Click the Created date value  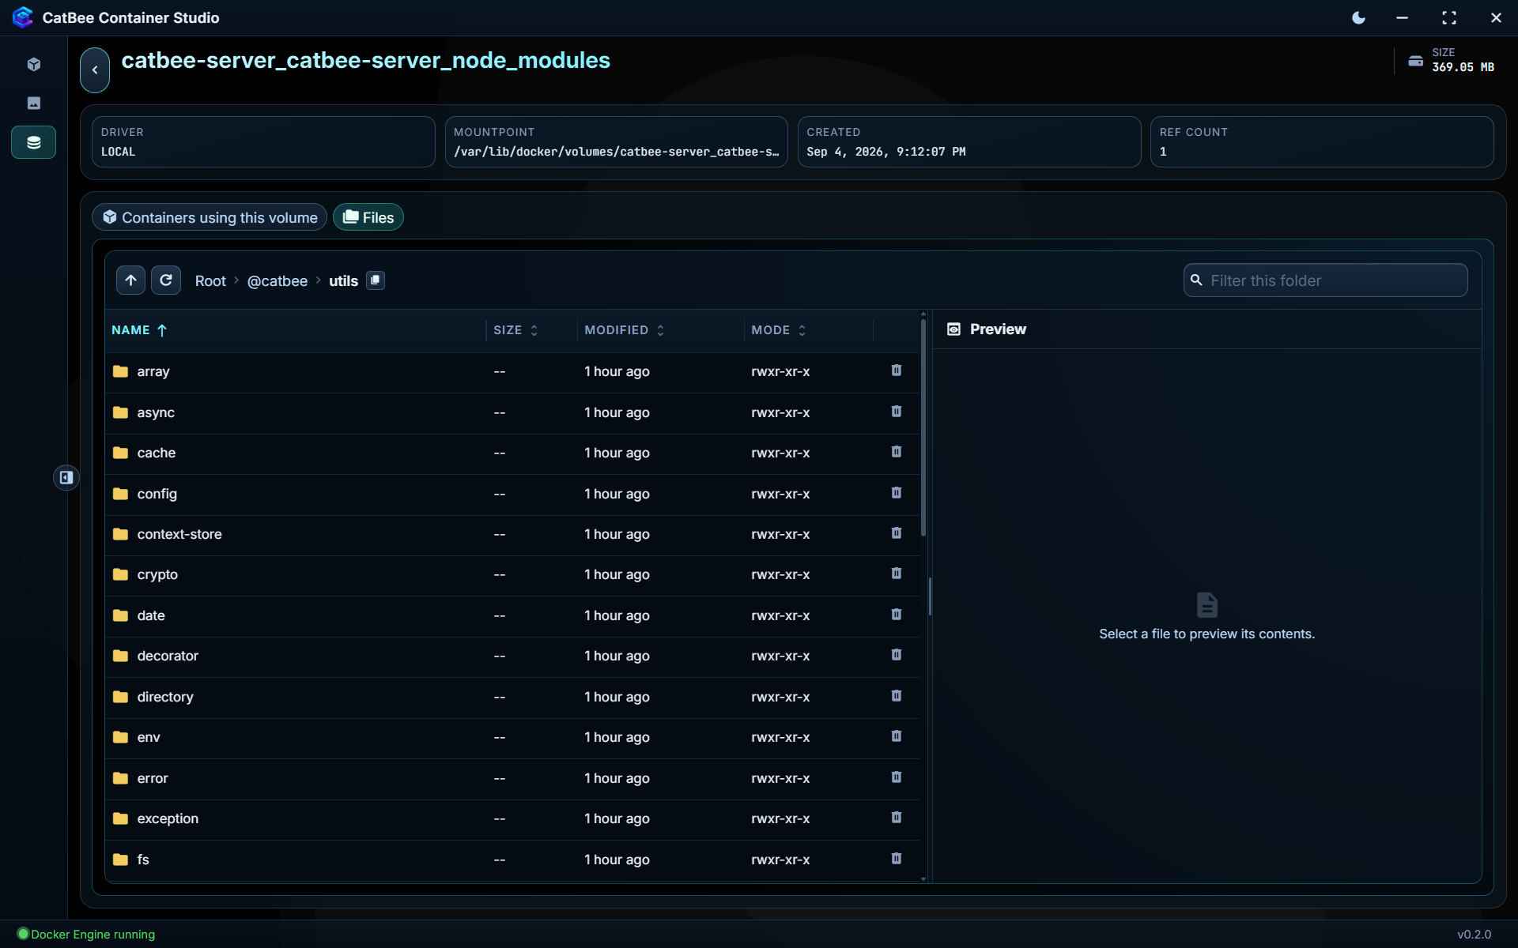(x=885, y=152)
